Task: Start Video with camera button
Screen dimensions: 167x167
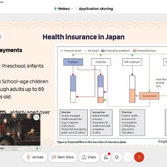Action: point(63,157)
